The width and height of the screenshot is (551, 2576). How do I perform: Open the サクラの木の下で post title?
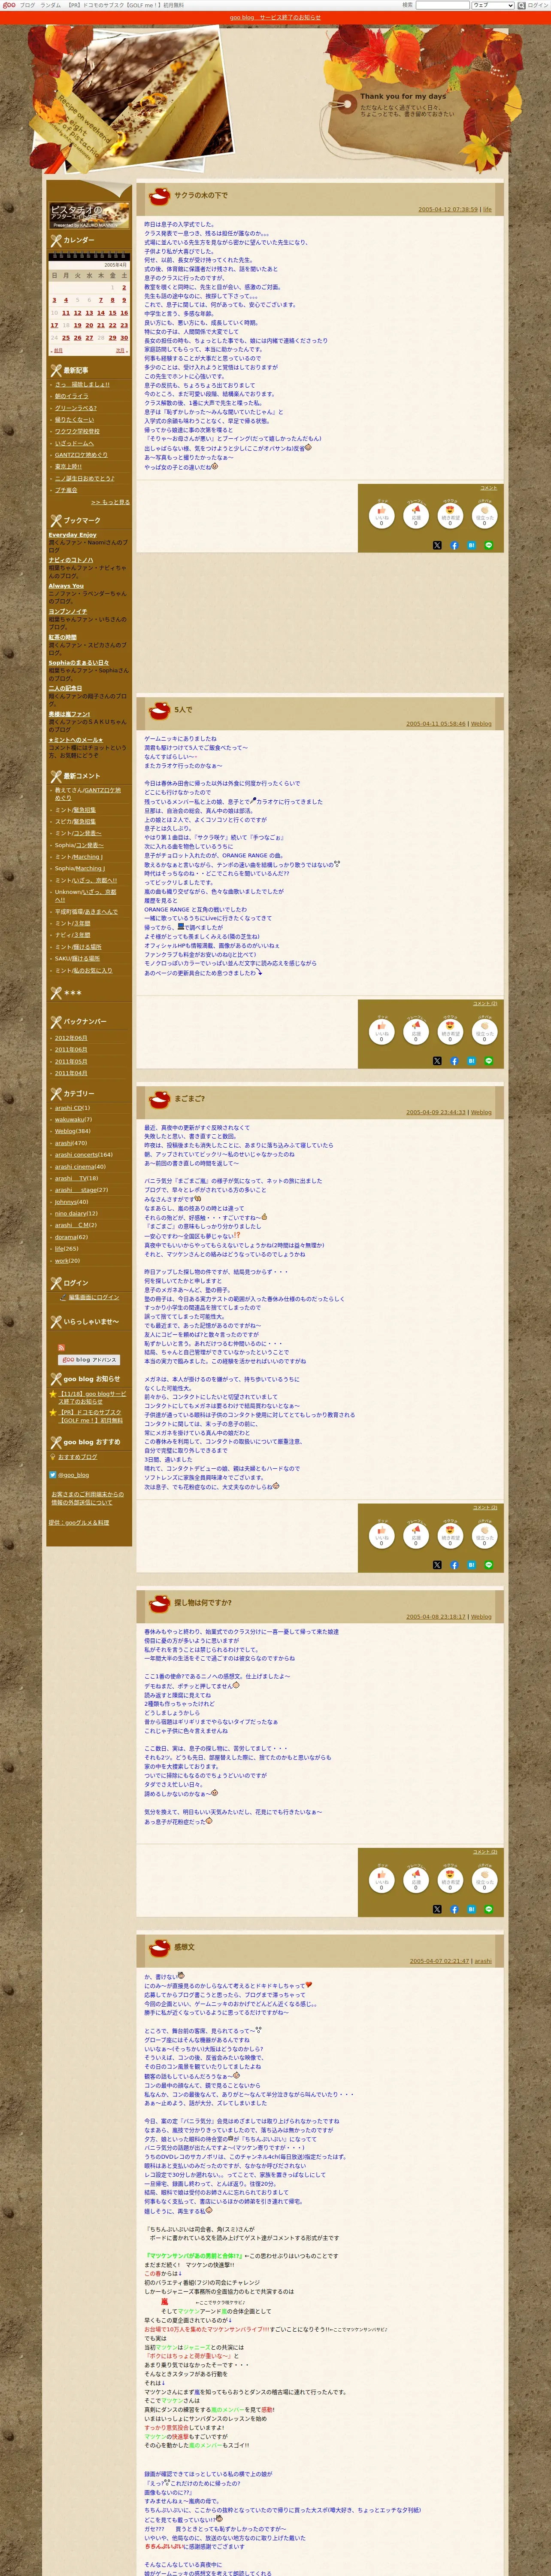click(x=201, y=195)
